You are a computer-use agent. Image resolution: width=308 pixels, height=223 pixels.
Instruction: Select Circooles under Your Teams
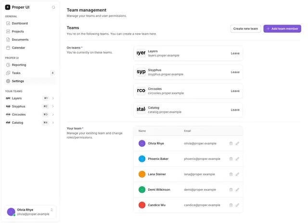point(30,115)
